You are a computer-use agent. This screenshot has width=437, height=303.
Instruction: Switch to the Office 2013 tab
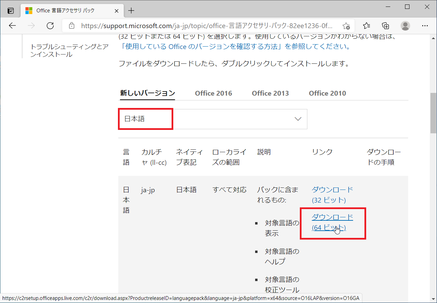[x=270, y=93]
